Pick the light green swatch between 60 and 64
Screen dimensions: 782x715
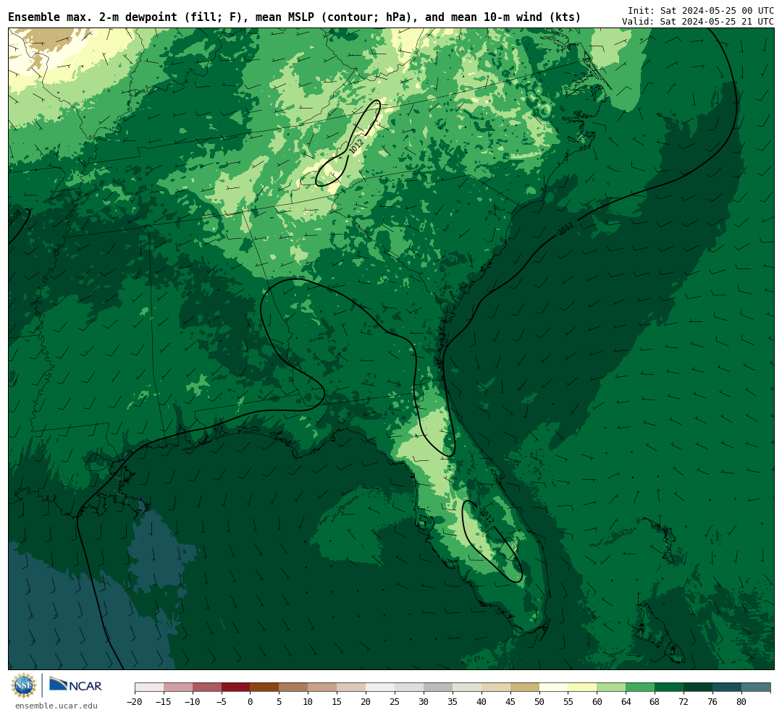(611, 687)
